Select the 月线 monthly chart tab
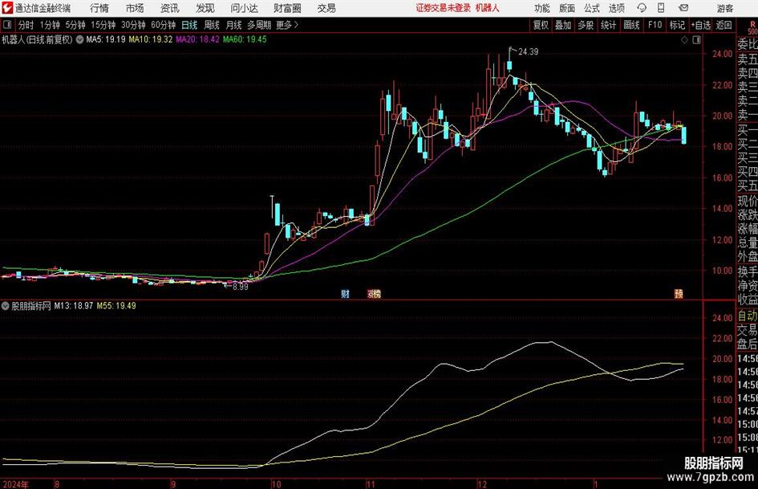Viewport: 758px width, 489px height. pos(233,25)
